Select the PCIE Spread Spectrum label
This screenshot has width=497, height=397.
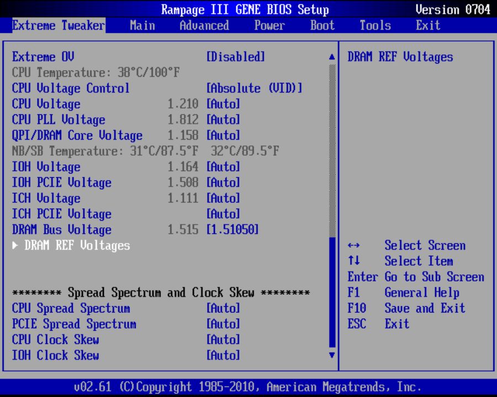tap(74, 324)
